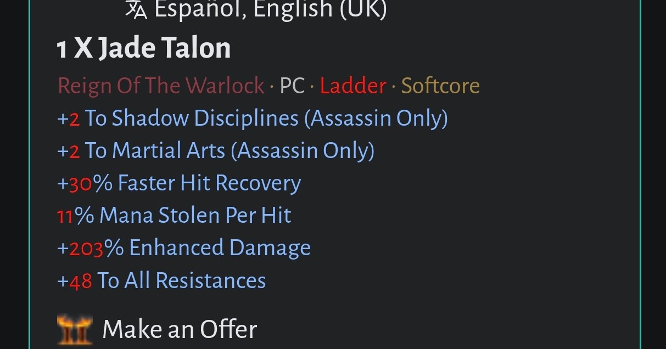Screen dimensions: 666x349
Task: Click the red "+2" Shadow Disciplines value
Action: 68,117
